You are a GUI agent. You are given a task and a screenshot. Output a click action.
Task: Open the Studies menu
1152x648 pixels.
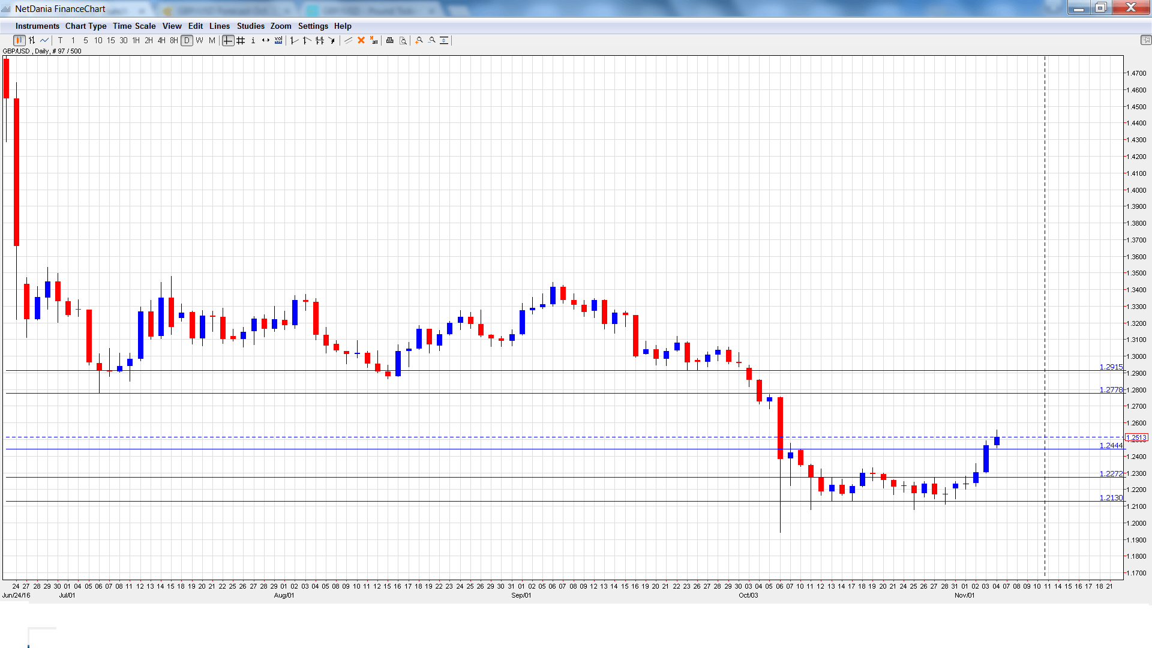tap(250, 26)
